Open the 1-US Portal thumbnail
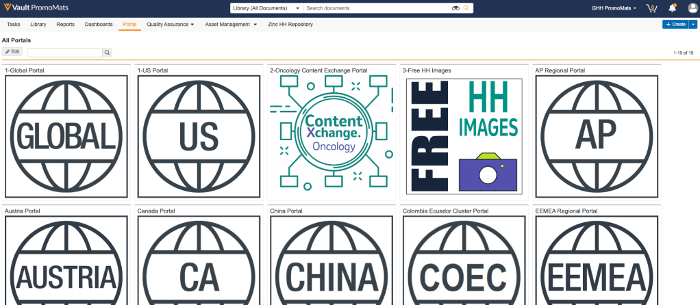 199,137
